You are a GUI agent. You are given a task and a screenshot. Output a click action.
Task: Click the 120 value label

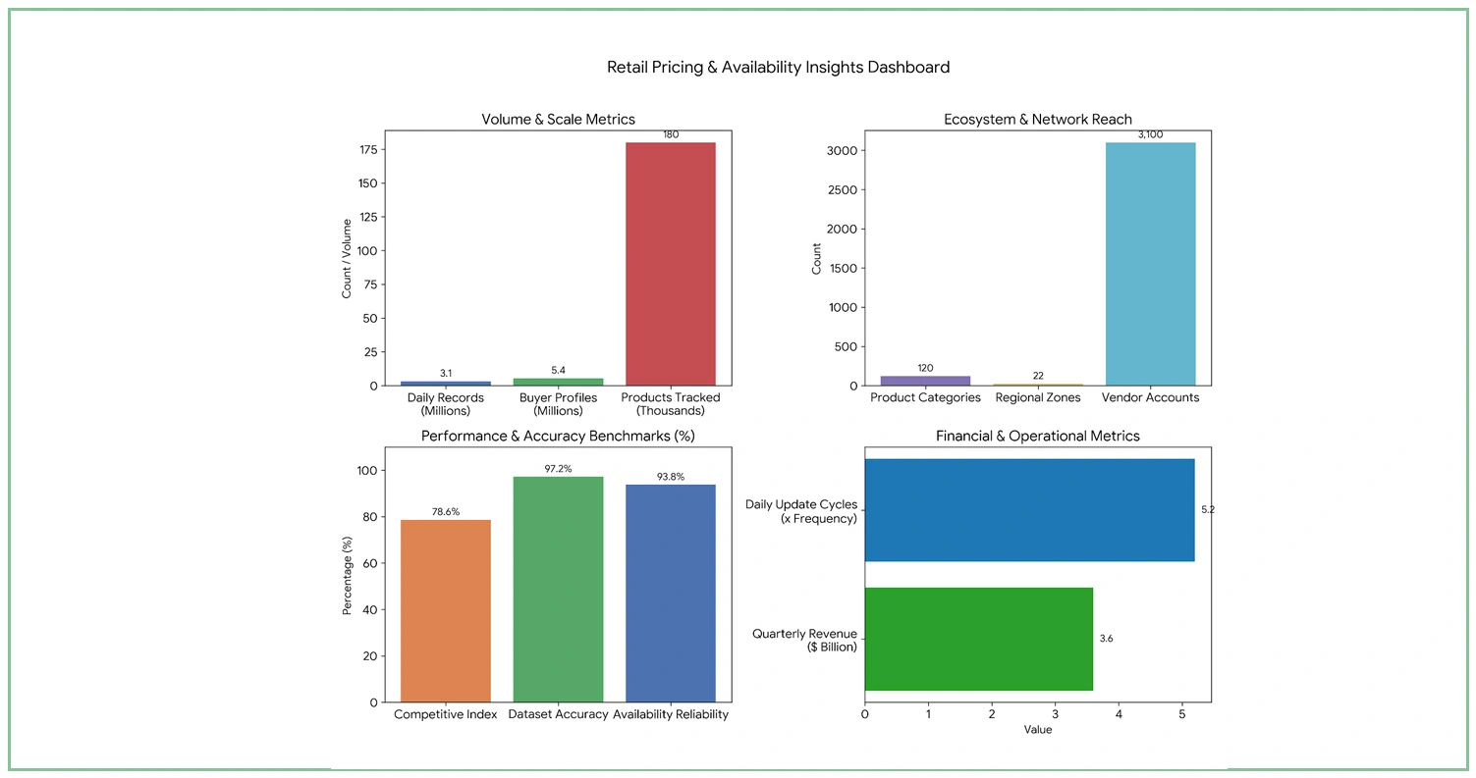(x=925, y=368)
